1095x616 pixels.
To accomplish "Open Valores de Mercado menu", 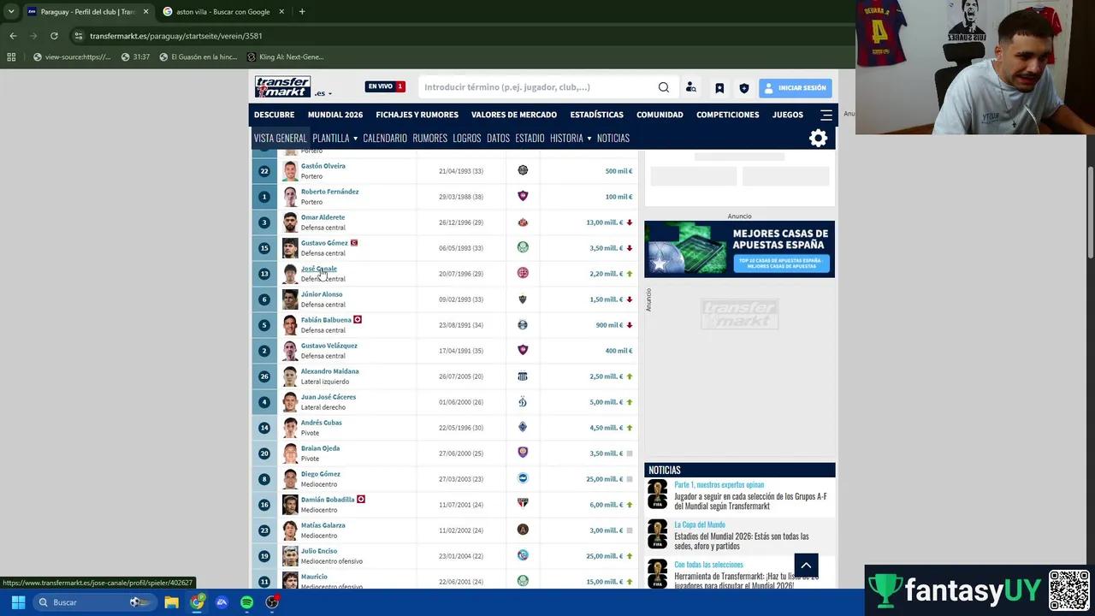I will coord(514,115).
